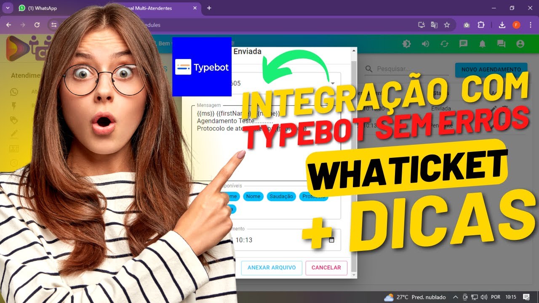Screen dimensions: 539x303
Task: Click CANCELAR to close the dialog
Action: click(326, 268)
